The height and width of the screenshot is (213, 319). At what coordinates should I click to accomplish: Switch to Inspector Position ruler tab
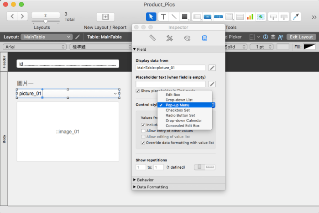[x=152, y=38]
